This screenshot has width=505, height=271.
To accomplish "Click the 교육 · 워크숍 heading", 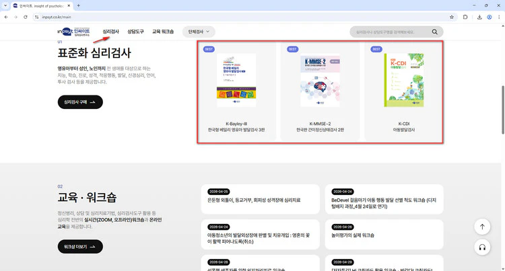I will click(87, 198).
